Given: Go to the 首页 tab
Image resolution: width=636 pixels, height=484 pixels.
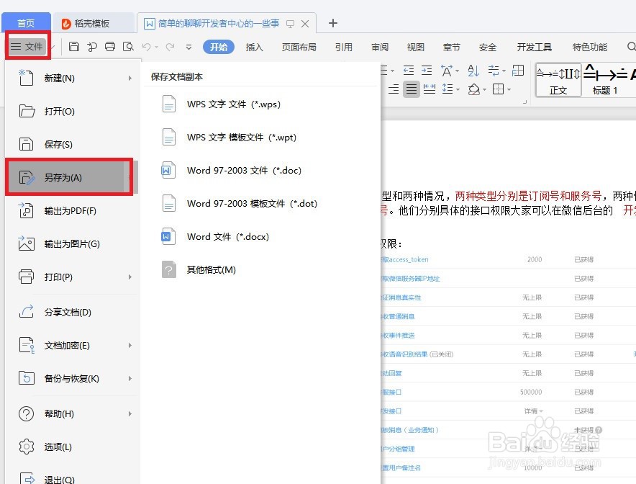Looking at the screenshot, I should pos(26,23).
